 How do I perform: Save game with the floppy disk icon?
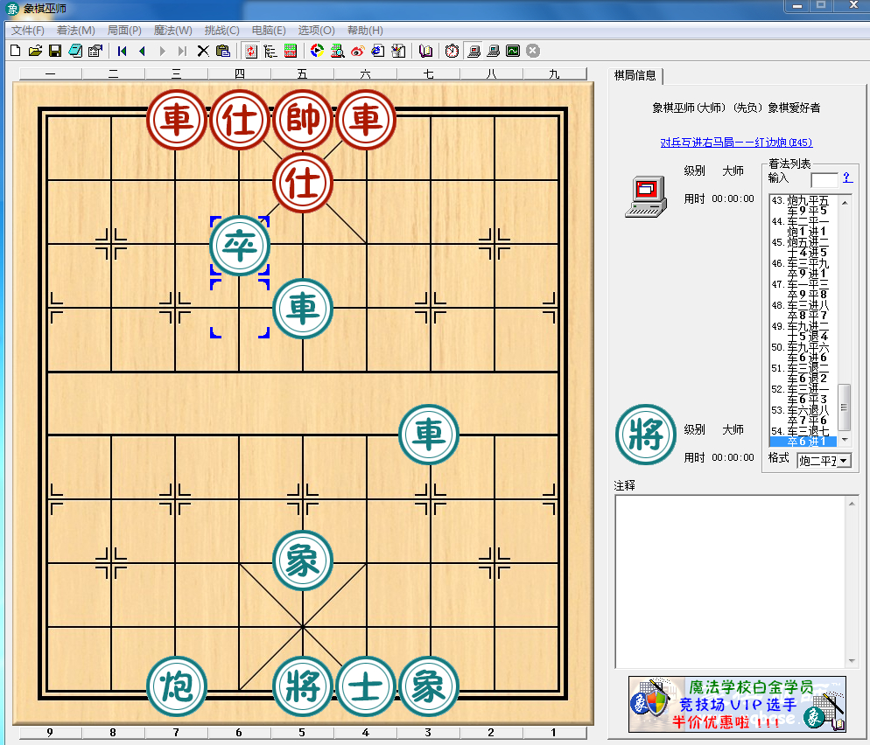point(55,51)
